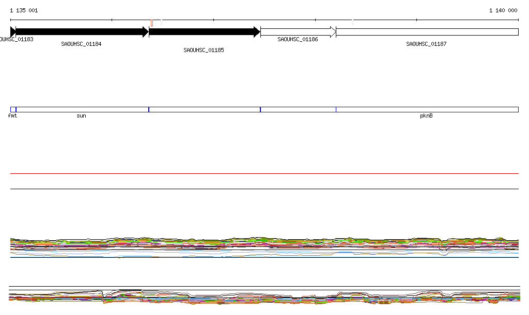The image size is (529, 315).
Task: Click the SAOUHSC_01185 label text
Action: pyautogui.click(x=204, y=50)
